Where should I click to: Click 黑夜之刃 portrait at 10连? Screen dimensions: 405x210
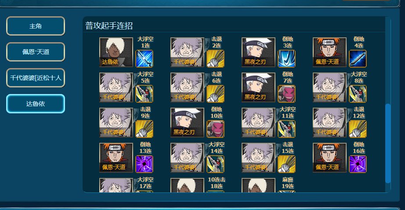point(187,122)
